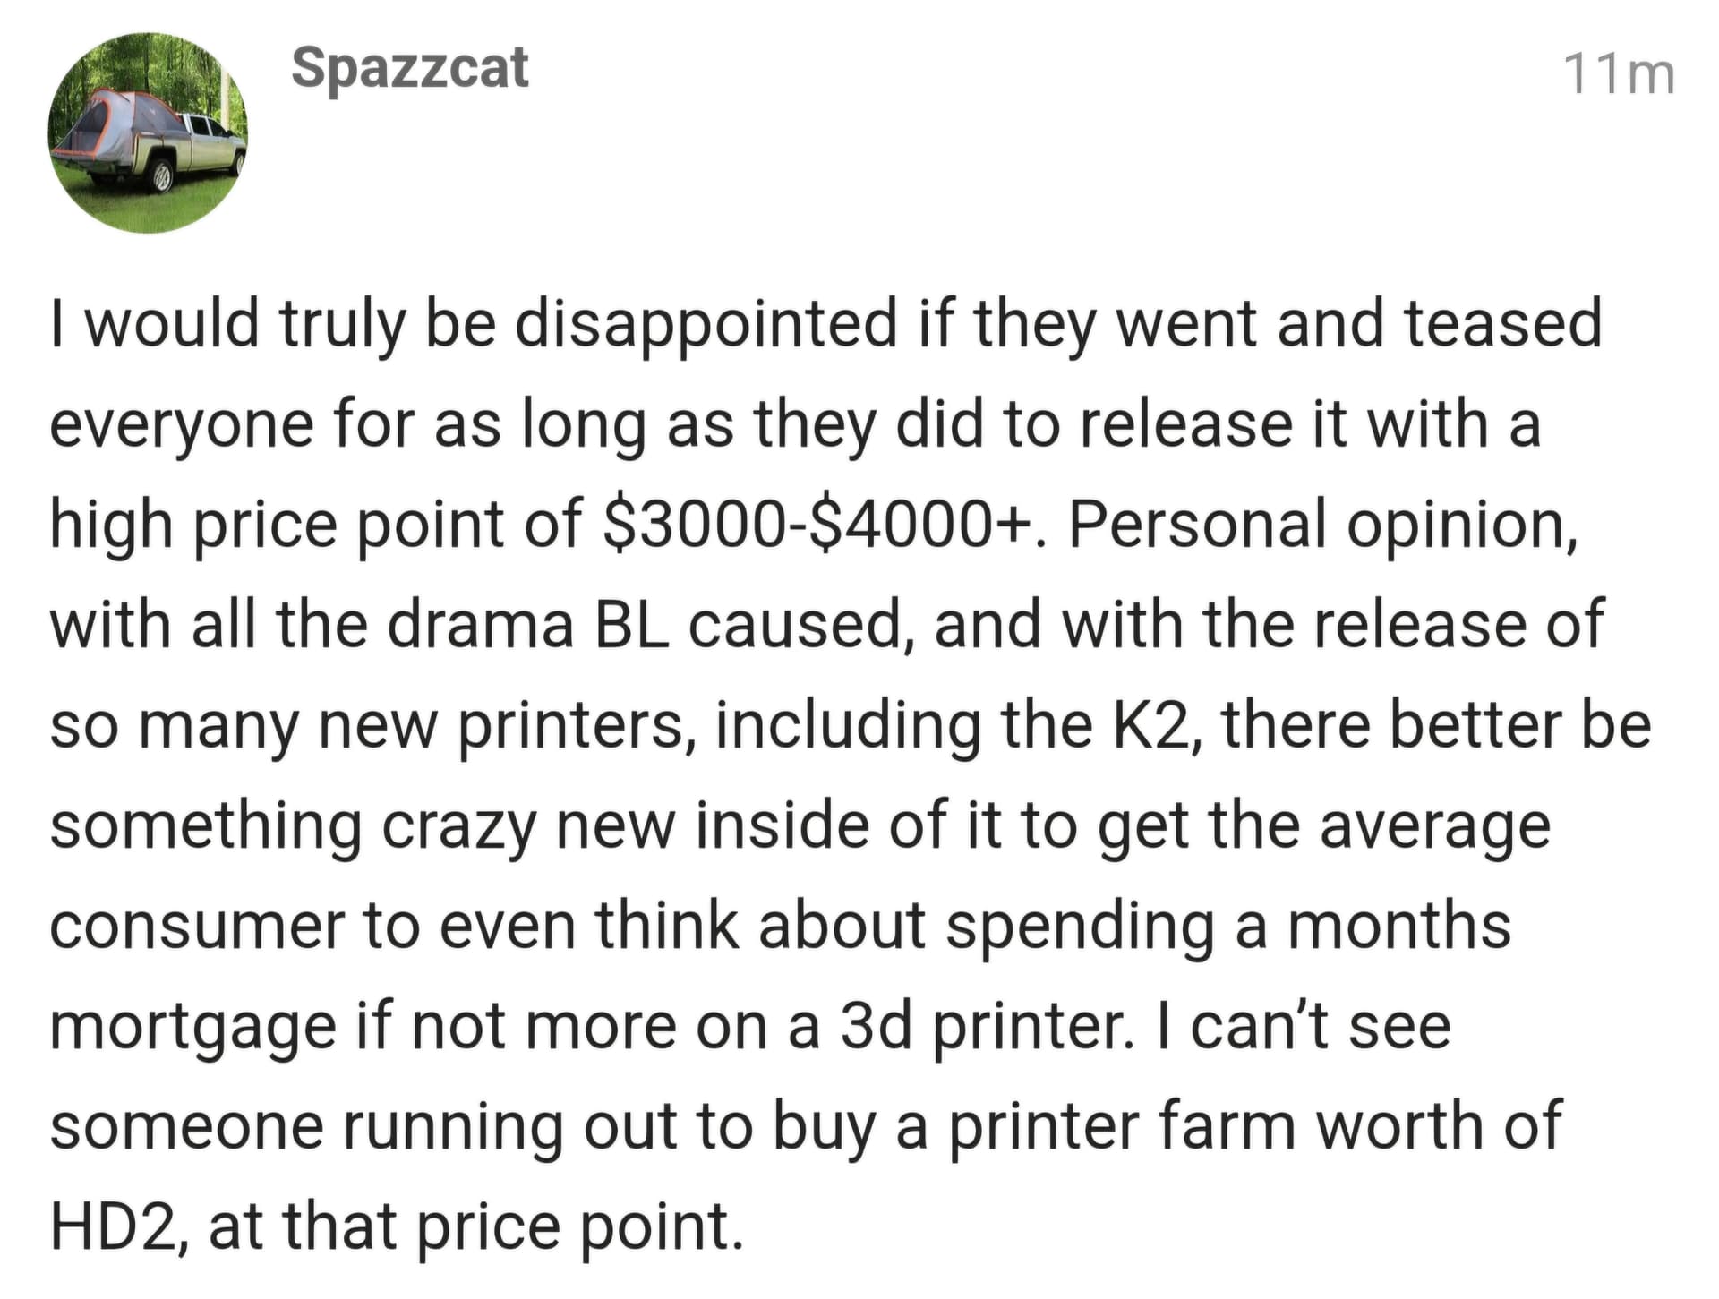The height and width of the screenshot is (1299, 1719).
Task: Click the word "drama" in the comment
Action: click(x=480, y=624)
